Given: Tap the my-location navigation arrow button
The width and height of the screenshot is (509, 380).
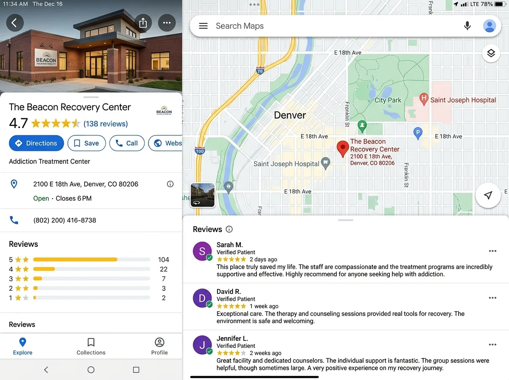Looking at the screenshot, I should tap(488, 195).
